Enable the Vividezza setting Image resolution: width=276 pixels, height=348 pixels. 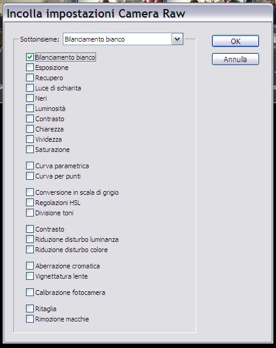click(x=30, y=139)
